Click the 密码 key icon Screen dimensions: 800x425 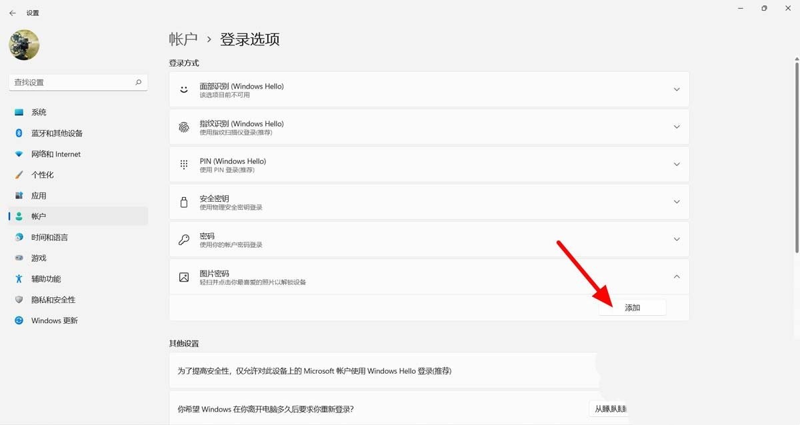pos(183,238)
